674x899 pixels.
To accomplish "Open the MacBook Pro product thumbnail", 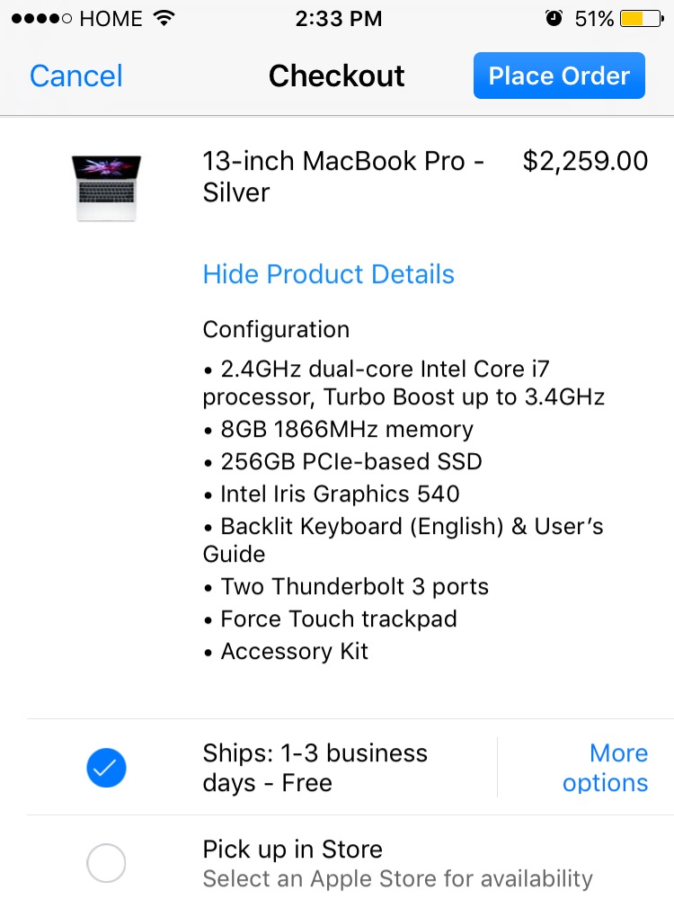I will pyautogui.click(x=107, y=187).
